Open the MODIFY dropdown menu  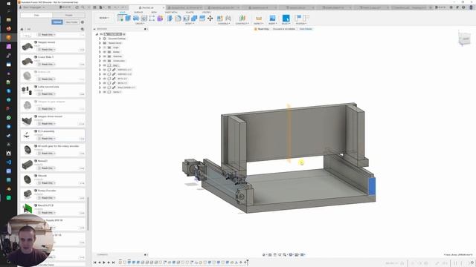coord(190,24)
